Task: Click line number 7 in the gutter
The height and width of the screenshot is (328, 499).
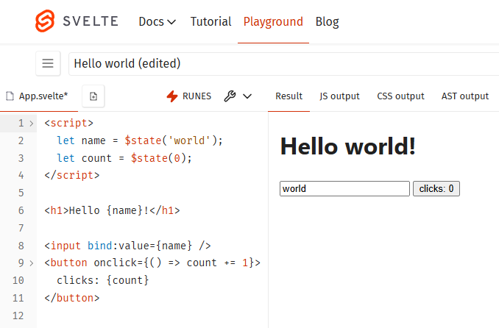Action: coord(21,228)
